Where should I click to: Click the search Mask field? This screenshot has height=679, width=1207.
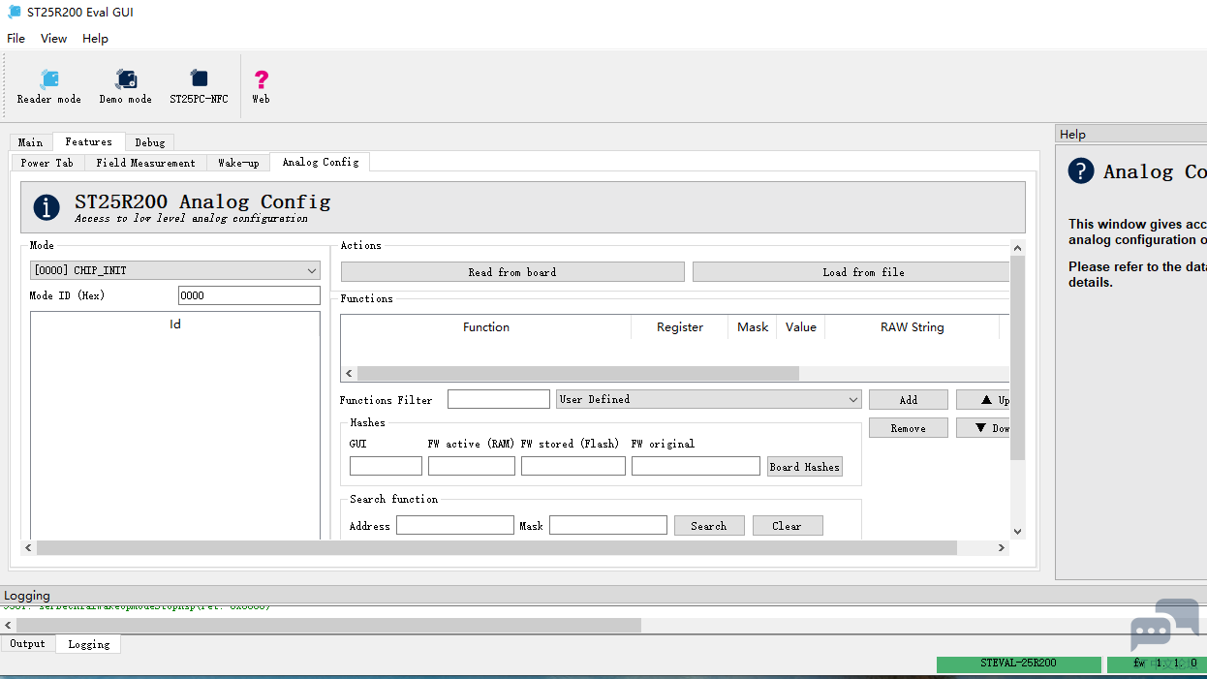608,525
